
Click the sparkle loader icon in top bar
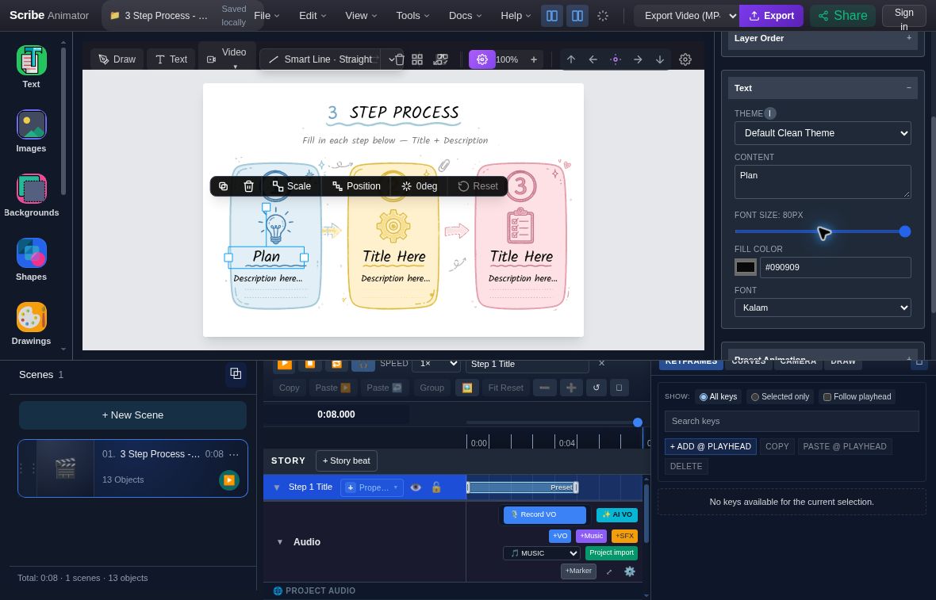tap(603, 16)
